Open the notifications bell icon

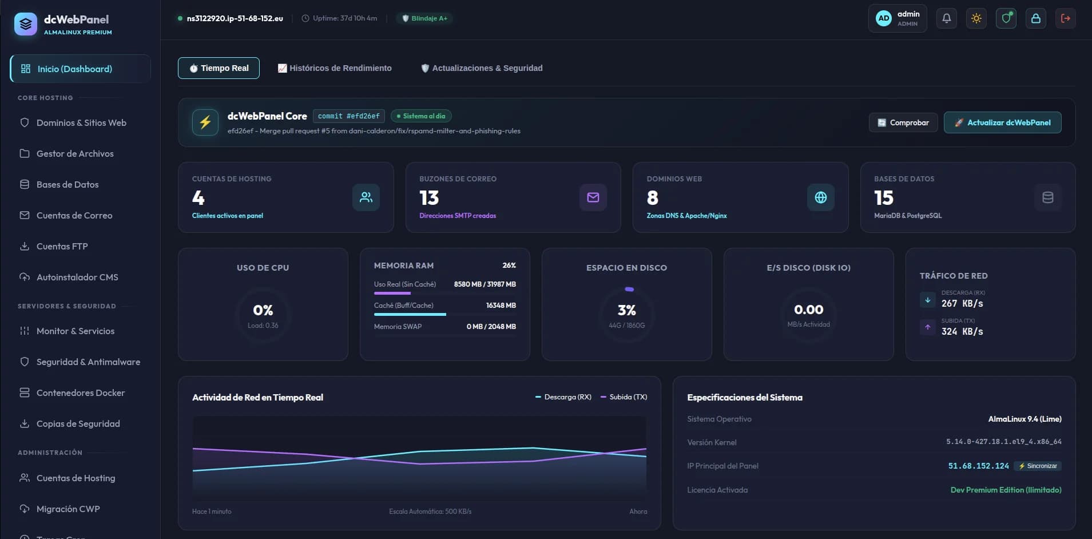click(x=947, y=18)
